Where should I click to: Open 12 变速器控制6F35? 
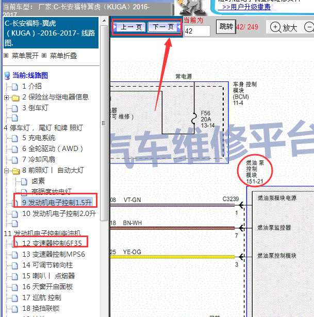tap(52, 243)
